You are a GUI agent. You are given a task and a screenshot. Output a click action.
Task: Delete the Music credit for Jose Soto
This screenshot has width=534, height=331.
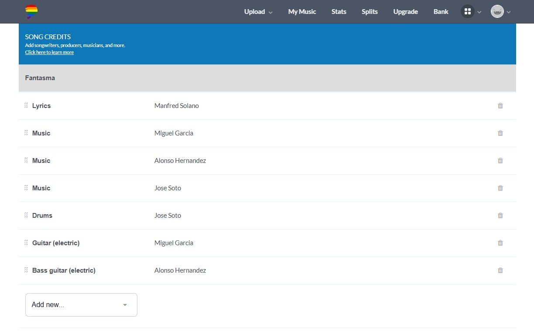[x=500, y=188]
